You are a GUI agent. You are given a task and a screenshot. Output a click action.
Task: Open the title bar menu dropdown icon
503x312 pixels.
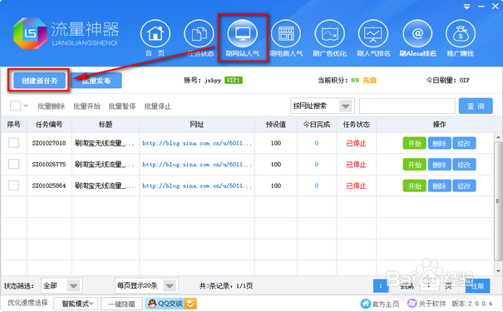click(466, 7)
